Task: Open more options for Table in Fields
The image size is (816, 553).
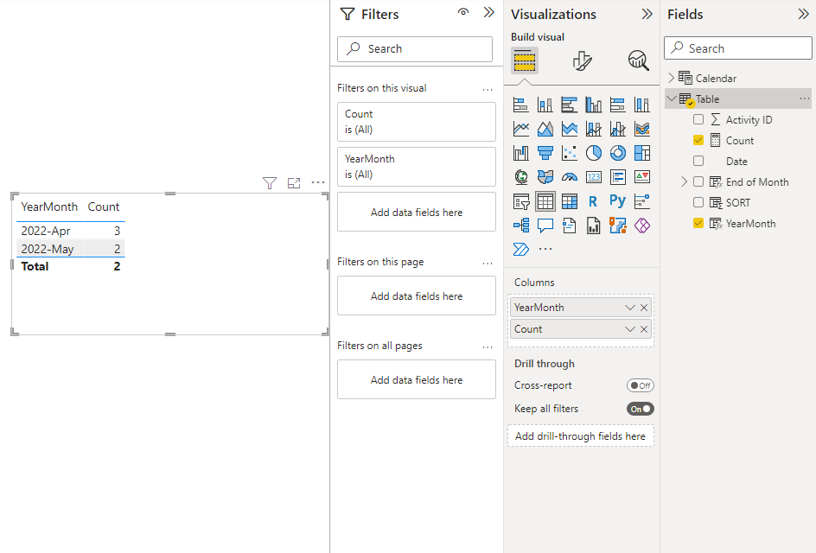Action: click(805, 99)
